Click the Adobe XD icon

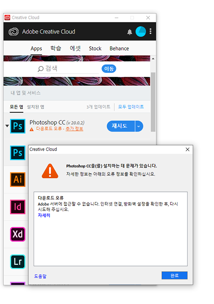tap(18, 234)
